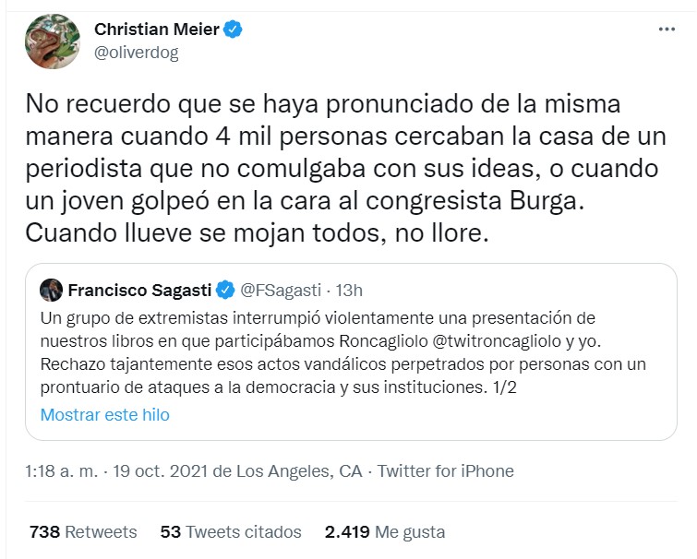View the 2.419 Me gusta list
Image resolution: width=697 pixels, height=559 pixels.
(x=385, y=532)
